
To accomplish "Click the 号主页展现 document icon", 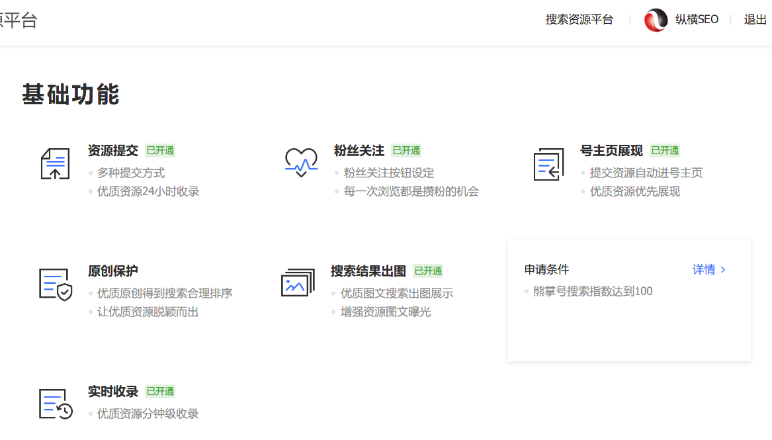I will point(548,165).
